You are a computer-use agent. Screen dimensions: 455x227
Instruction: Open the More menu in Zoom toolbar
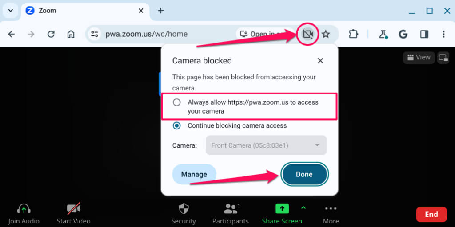click(x=331, y=214)
